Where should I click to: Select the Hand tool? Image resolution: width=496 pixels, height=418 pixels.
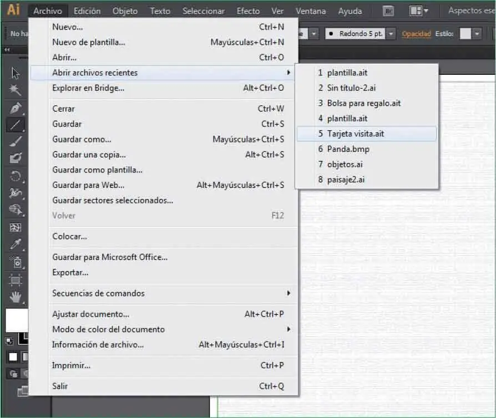pyautogui.click(x=15, y=297)
